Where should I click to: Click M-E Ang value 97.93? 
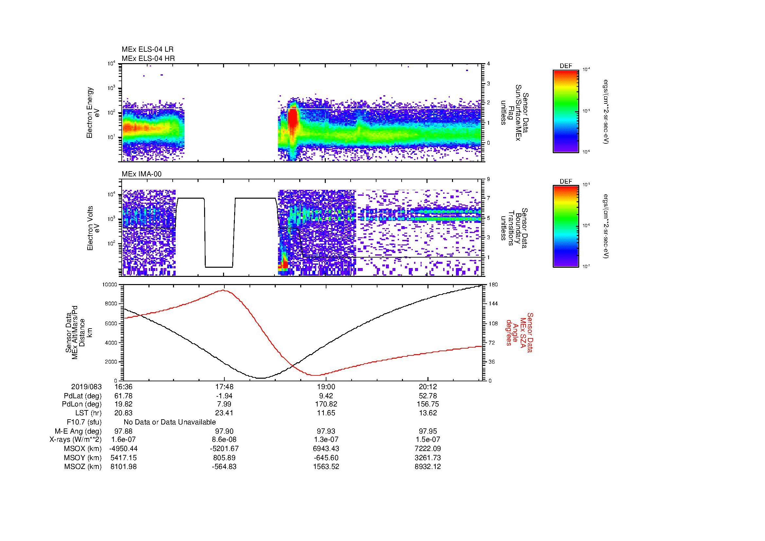coord(326,431)
